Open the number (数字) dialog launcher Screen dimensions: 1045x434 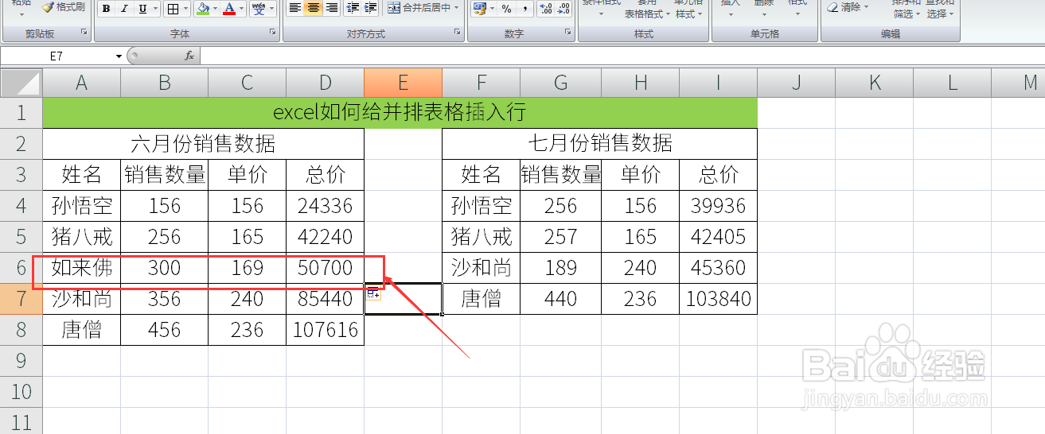[x=567, y=33]
